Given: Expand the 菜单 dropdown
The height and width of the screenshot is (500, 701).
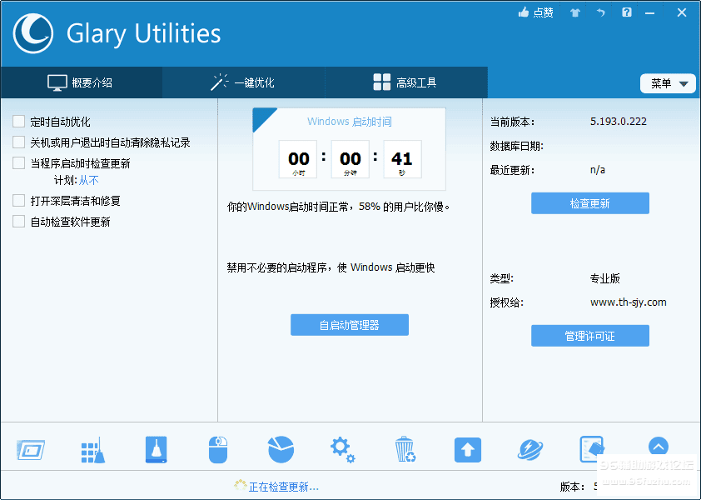Looking at the screenshot, I should [x=668, y=83].
